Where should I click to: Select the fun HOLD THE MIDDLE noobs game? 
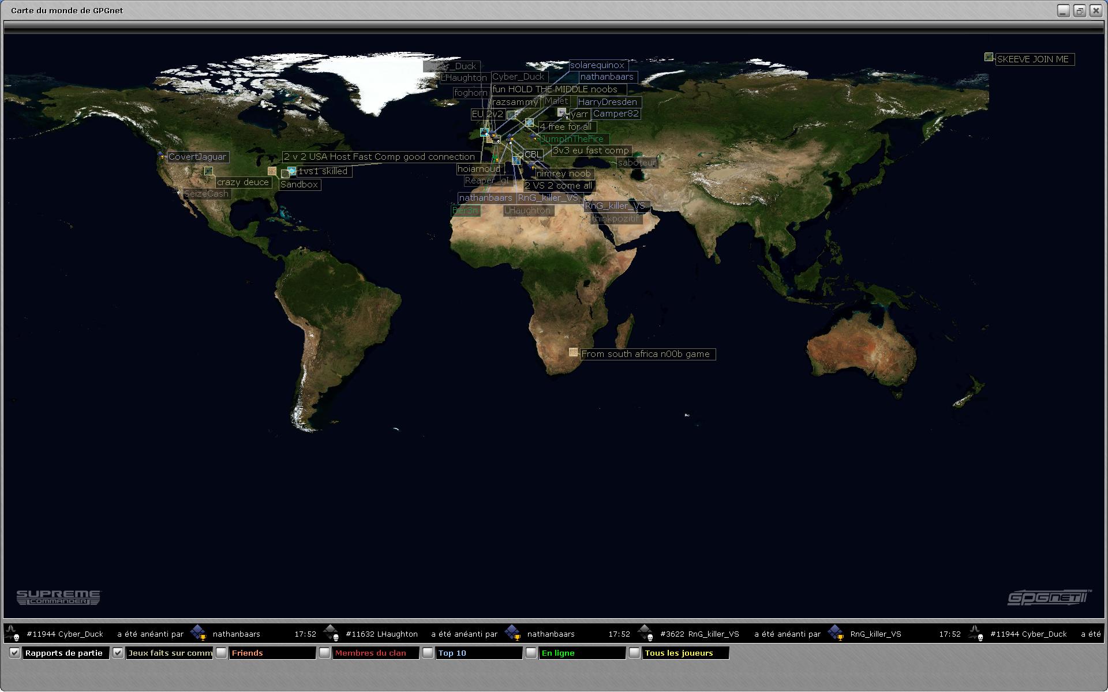pyautogui.click(x=555, y=89)
